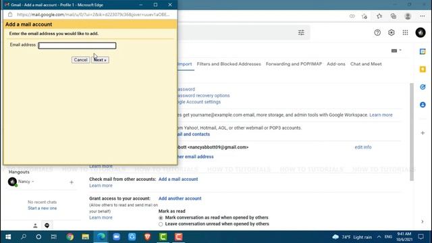
Task: Open Google Tasks side panel icon
Action: coord(423,87)
